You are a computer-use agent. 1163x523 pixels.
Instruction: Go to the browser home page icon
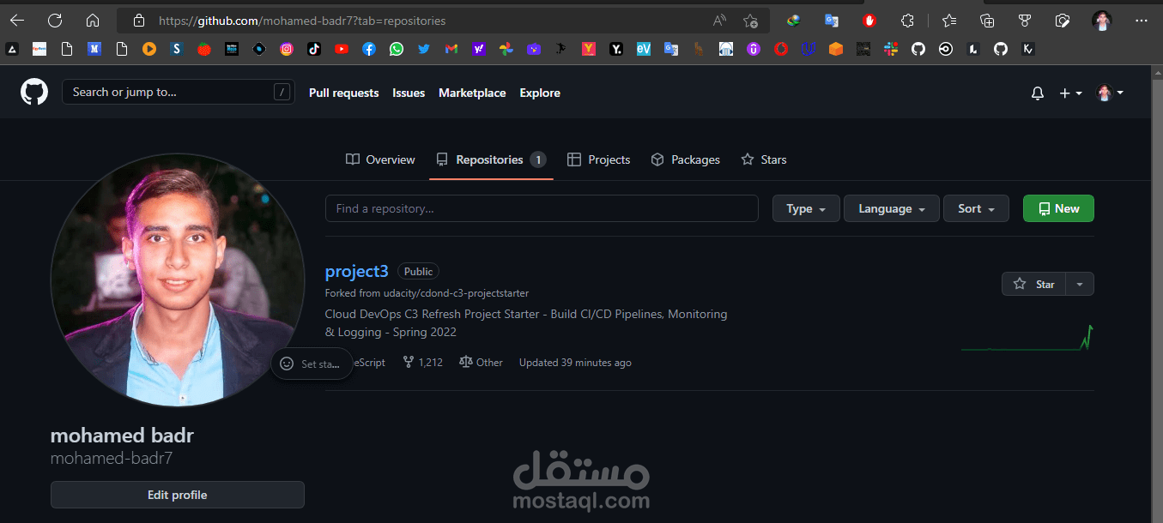93,21
